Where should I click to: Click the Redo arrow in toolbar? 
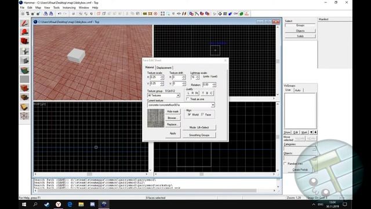[x=65, y=14]
